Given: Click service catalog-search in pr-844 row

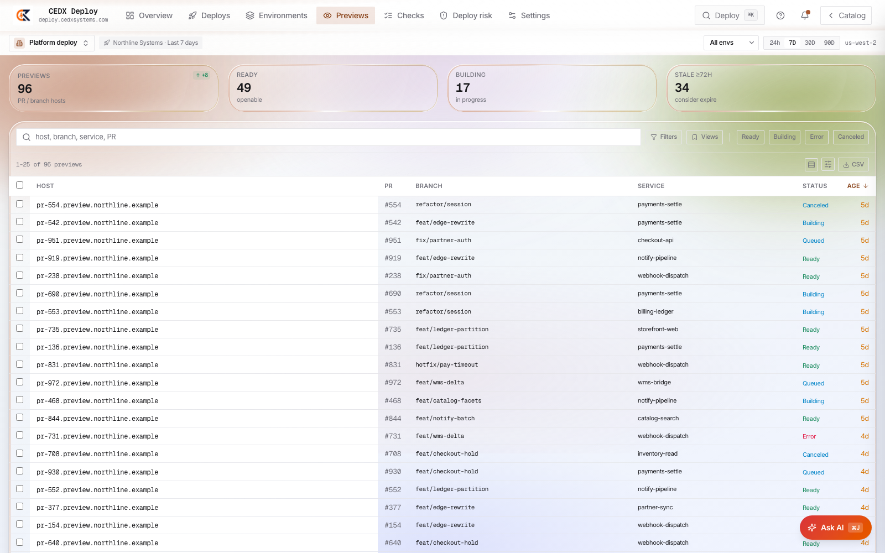Looking at the screenshot, I should [x=658, y=419].
